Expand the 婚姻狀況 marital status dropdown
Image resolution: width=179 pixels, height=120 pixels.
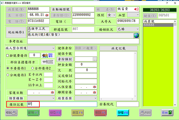tap(137, 29)
